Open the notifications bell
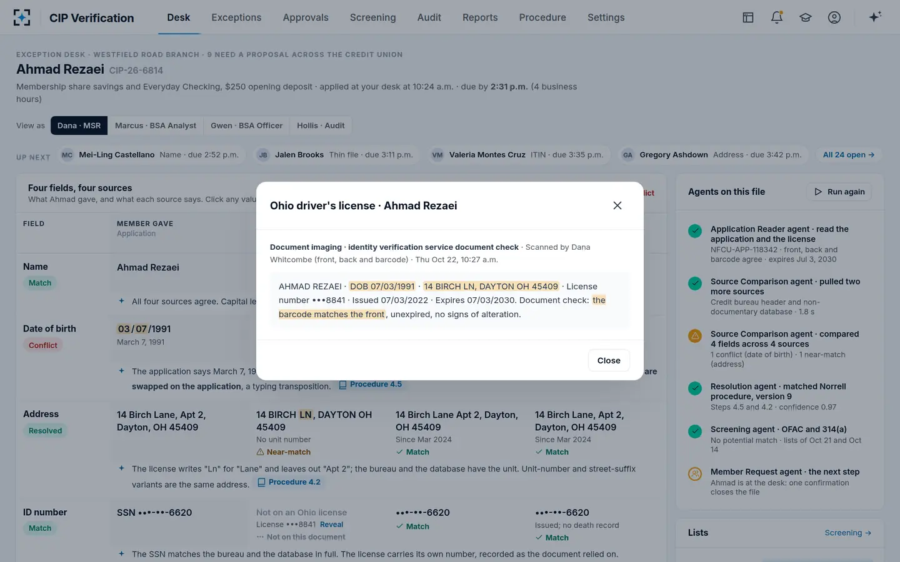Viewport: 900px width, 562px height. [x=777, y=17]
